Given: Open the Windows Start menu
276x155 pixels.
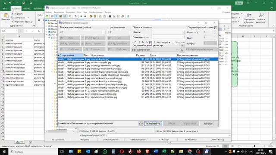Looking at the screenshot, I should 4,152.
